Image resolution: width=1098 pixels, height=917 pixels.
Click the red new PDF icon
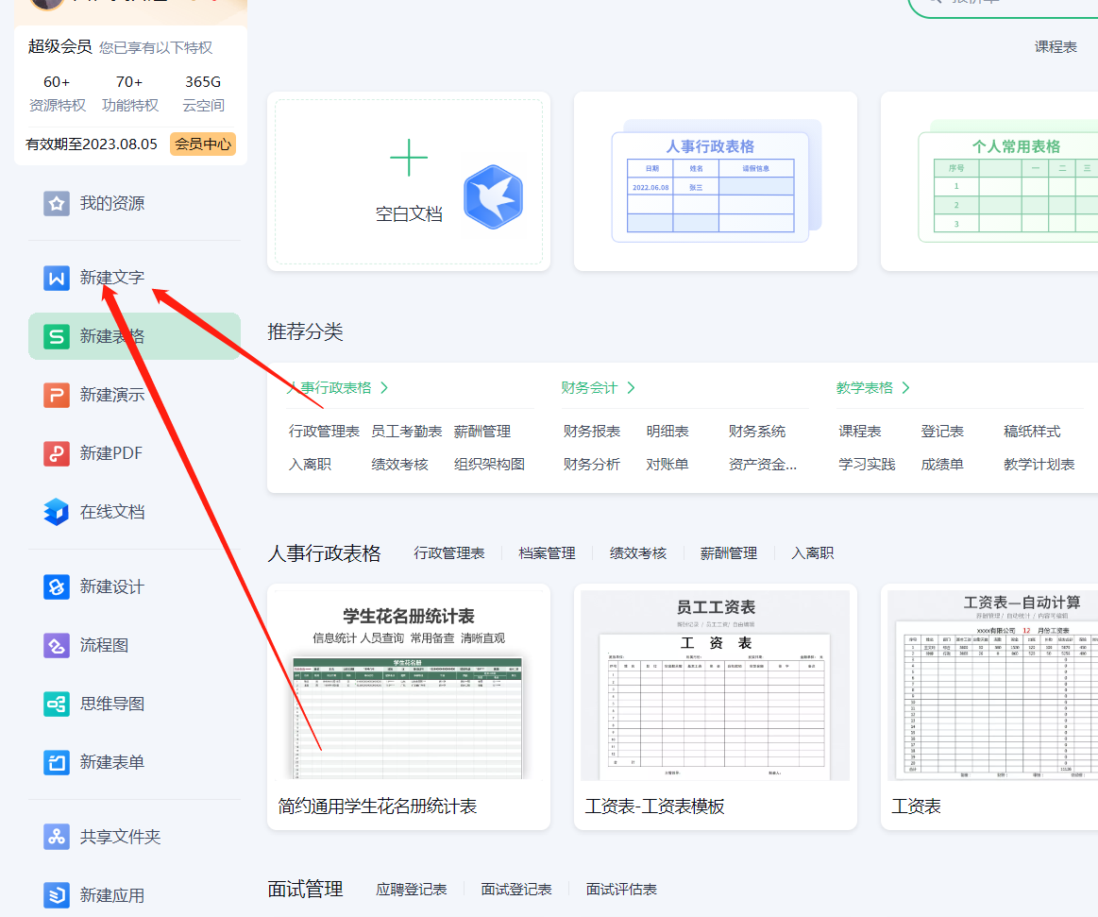click(57, 453)
